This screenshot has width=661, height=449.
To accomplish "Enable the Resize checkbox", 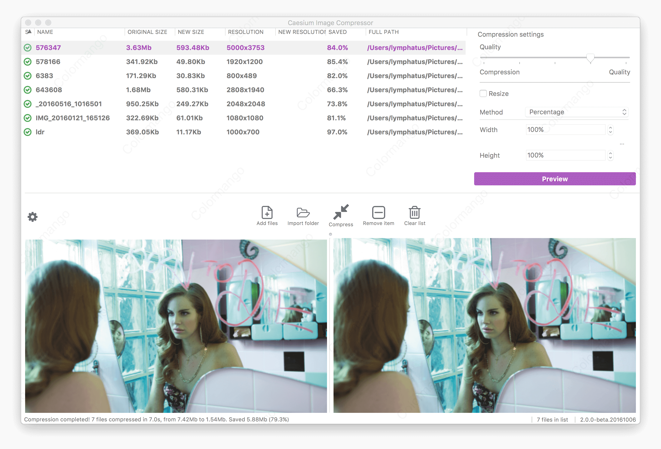I will [x=483, y=94].
